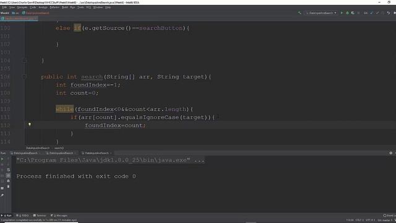Open the Event Log button
The width and height of the screenshot is (396, 223).
[x=389, y=216]
